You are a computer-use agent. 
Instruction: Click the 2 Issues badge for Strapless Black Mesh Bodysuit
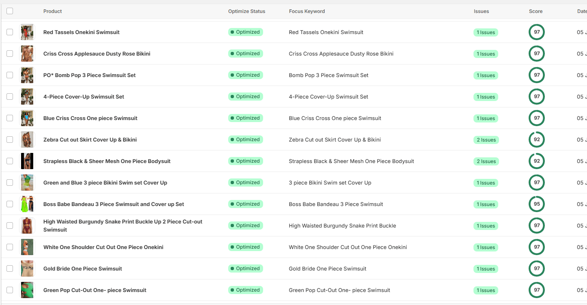(x=486, y=161)
